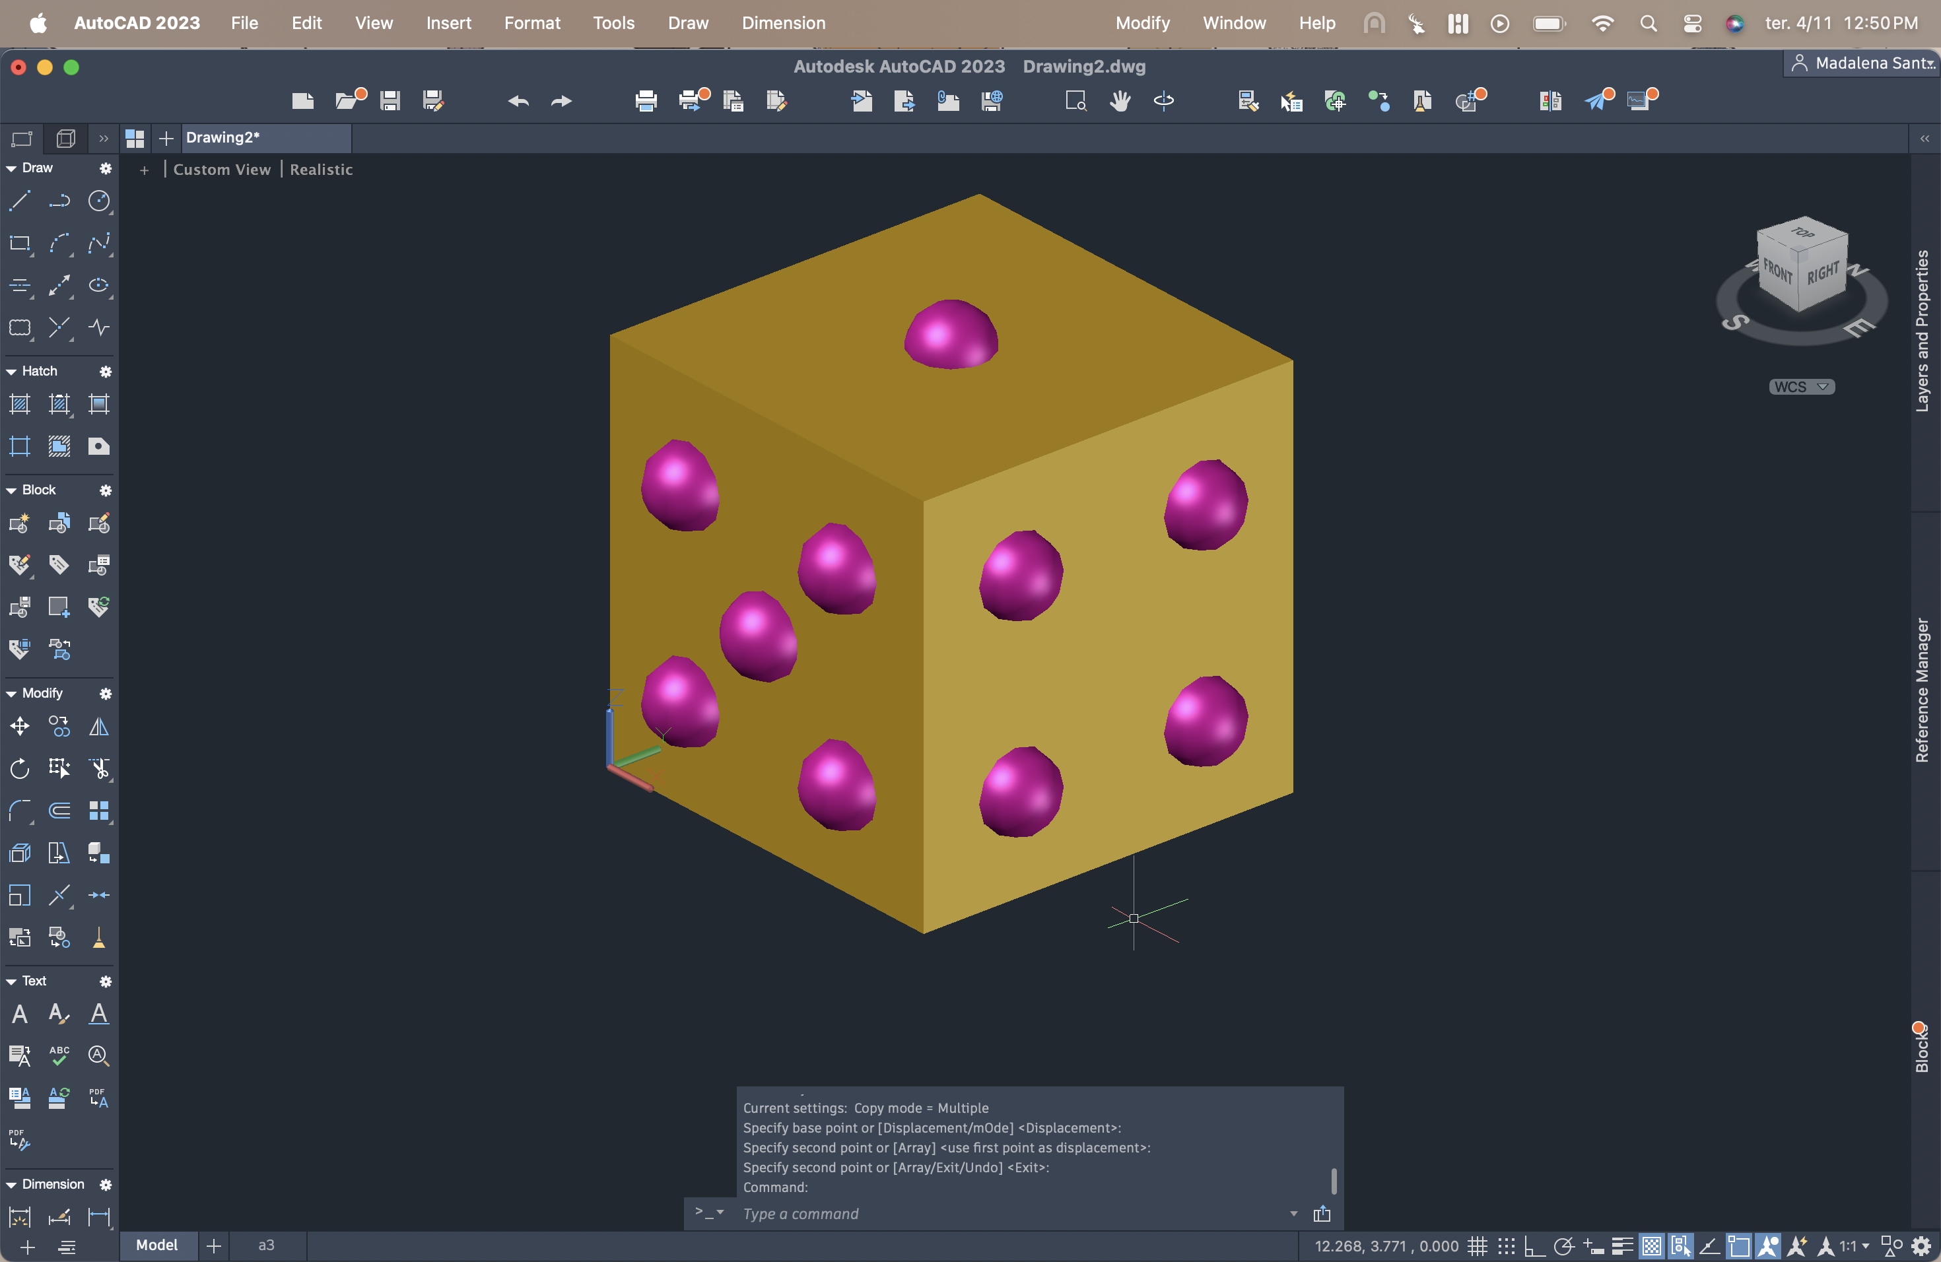Toggle ortho mode in status bar

(x=1534, y=1245)
